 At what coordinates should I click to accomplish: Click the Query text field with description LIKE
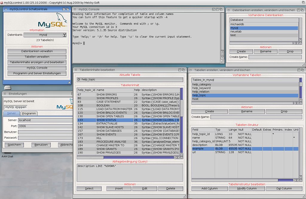130,172
